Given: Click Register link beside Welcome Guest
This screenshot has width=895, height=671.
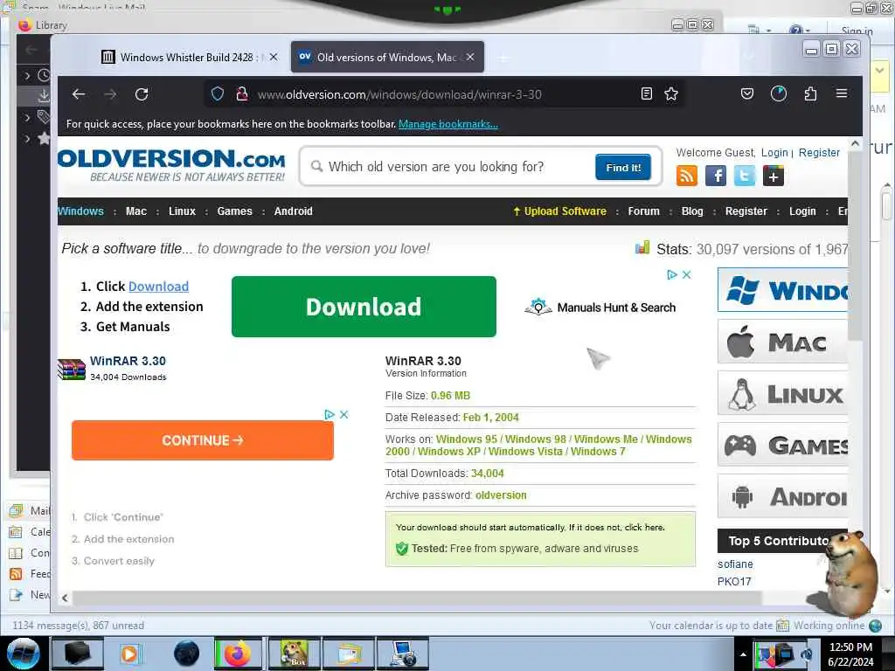Looking at the screenshot, I should [x=819, y=152].
